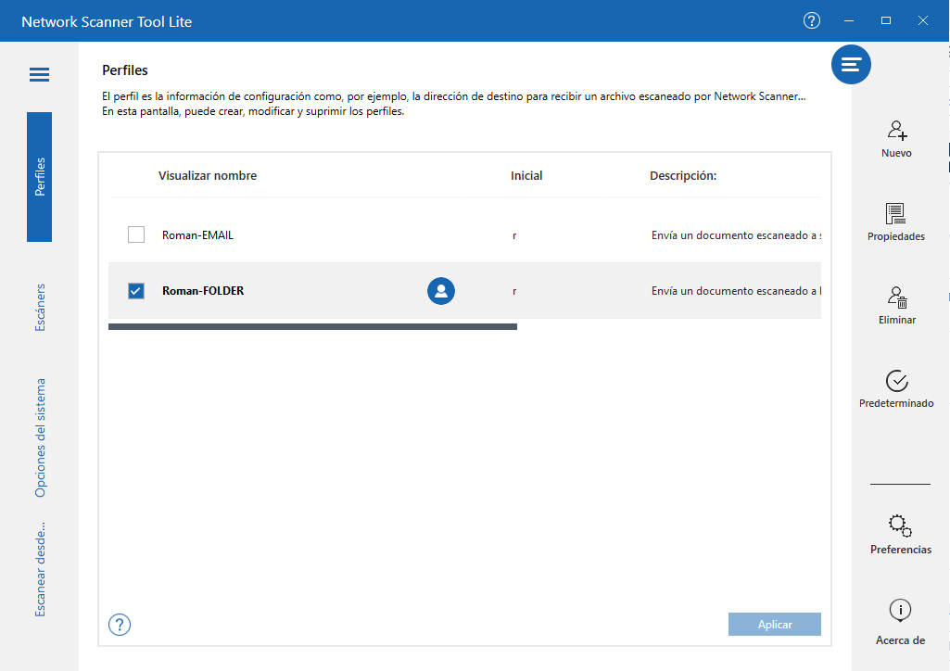Open the Acerca de info
The width and height of the screenshot is (950, 671).
coord(900,622)
